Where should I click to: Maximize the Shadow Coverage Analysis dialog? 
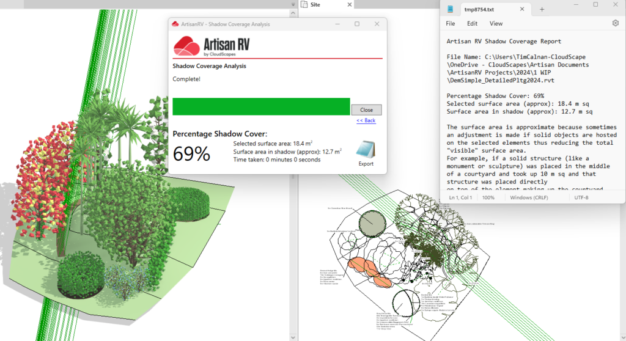(357, 24)
